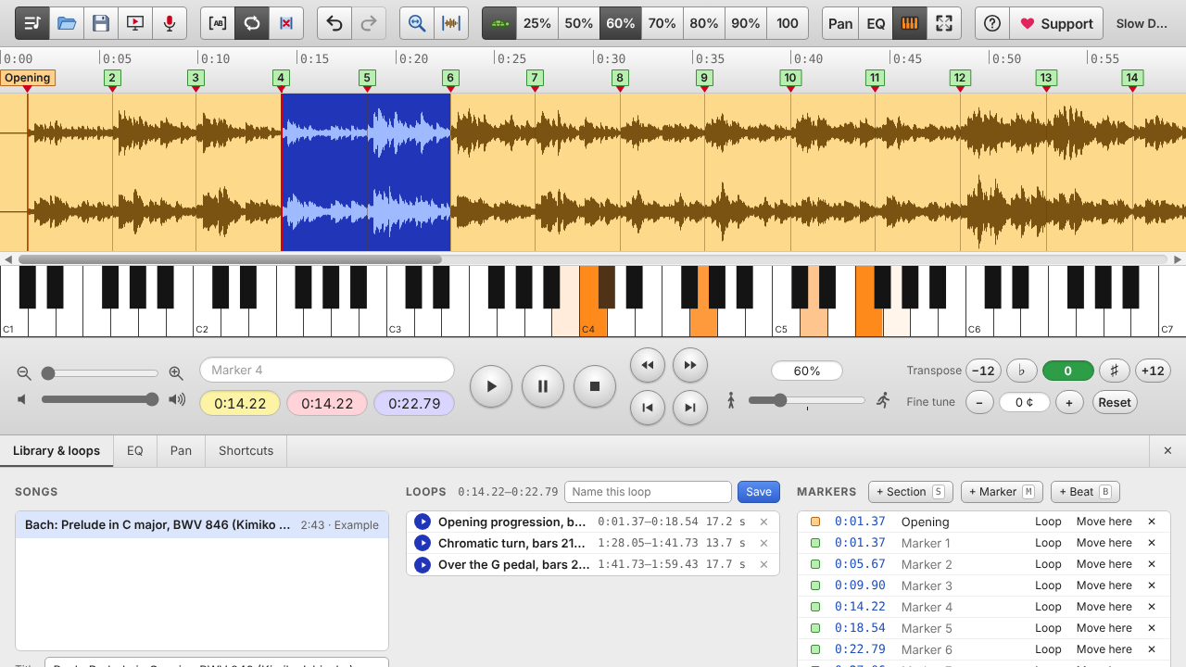
Task: Click the video screen icon in the toolbar
Action: click(135, 23)
